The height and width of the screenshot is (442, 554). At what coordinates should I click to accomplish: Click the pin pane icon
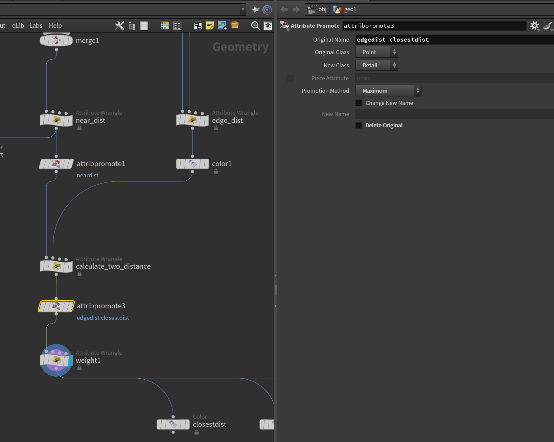click(255, 10)
